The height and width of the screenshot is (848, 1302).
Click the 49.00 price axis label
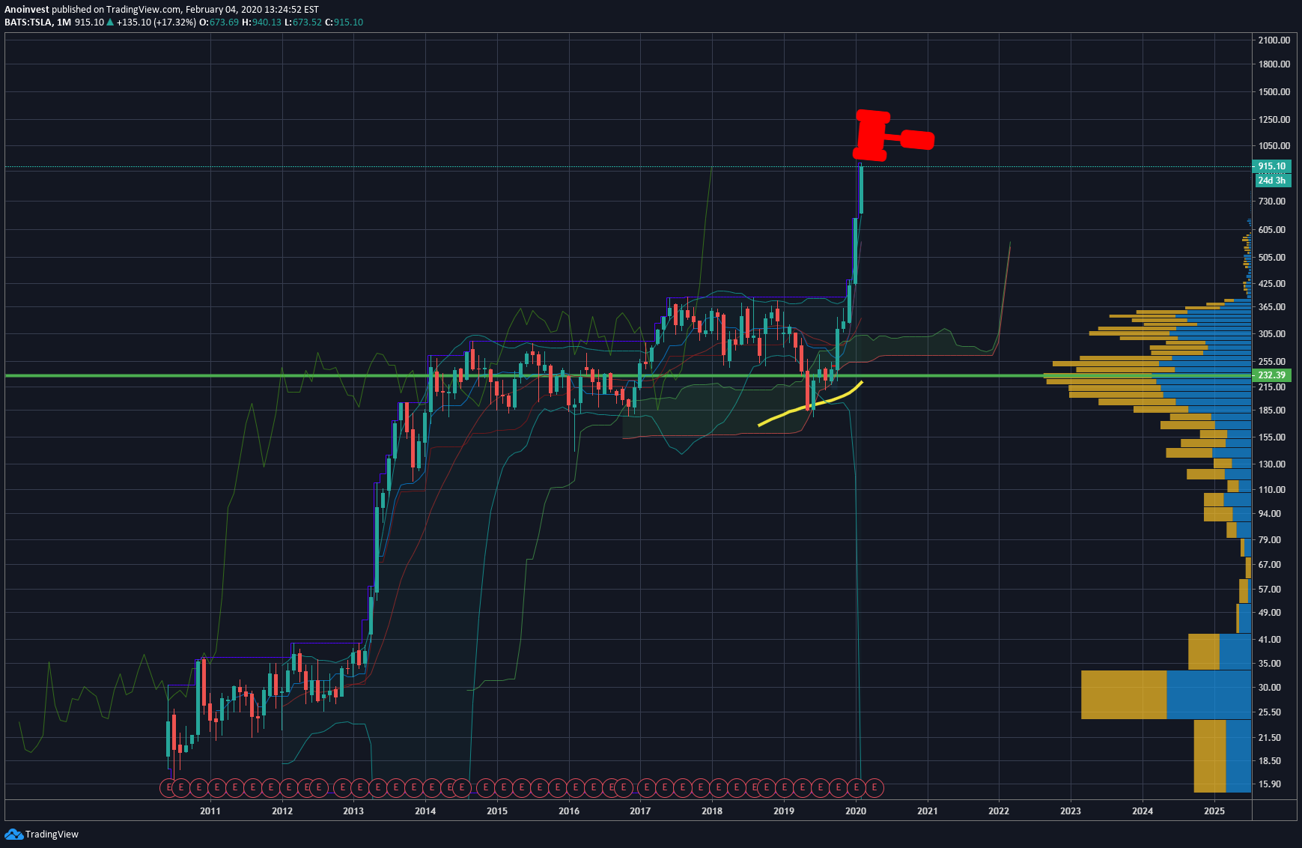click(1269, 613)
